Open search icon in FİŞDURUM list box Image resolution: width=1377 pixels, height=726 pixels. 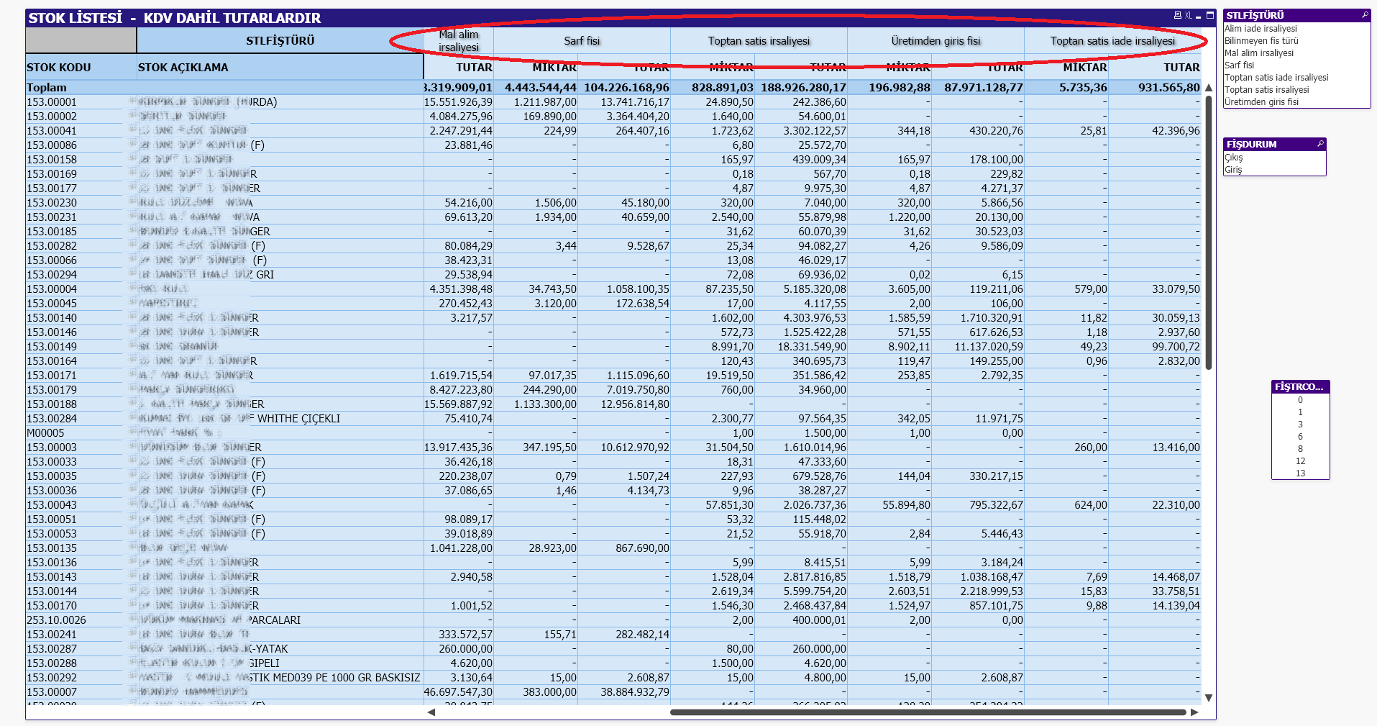[x=1320, y=144]
